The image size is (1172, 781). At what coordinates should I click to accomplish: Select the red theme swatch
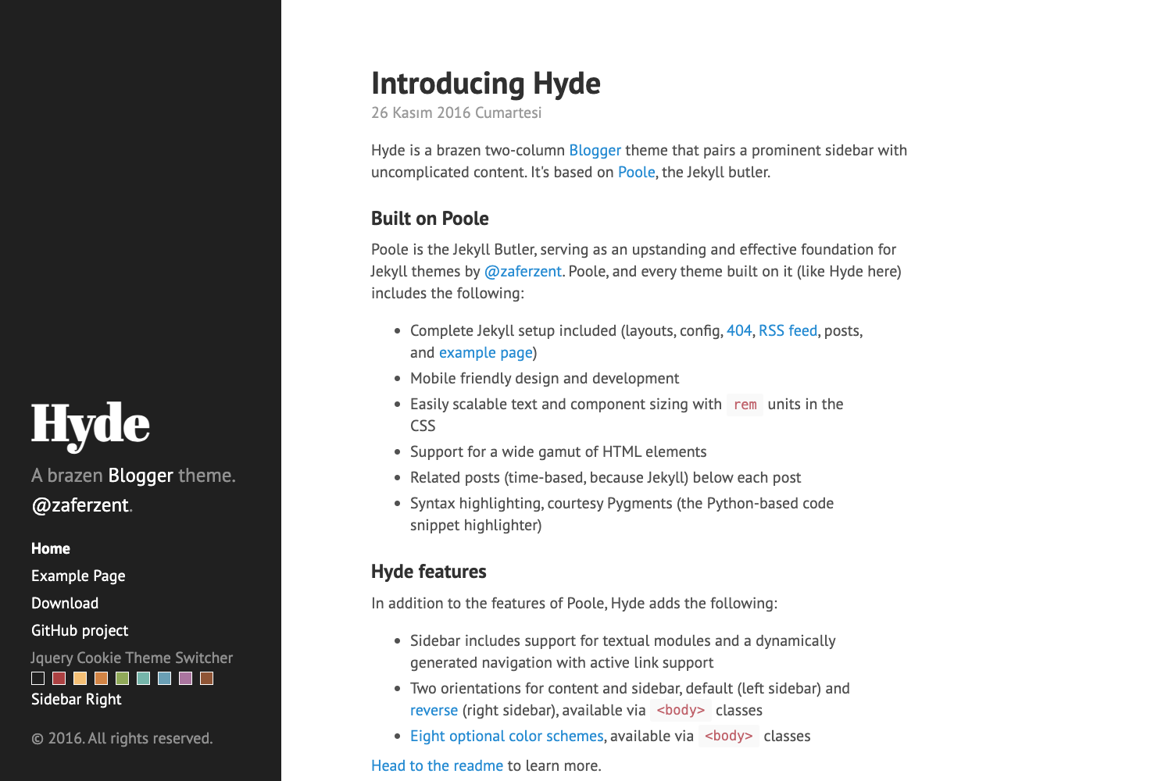(x=59, y=678)
